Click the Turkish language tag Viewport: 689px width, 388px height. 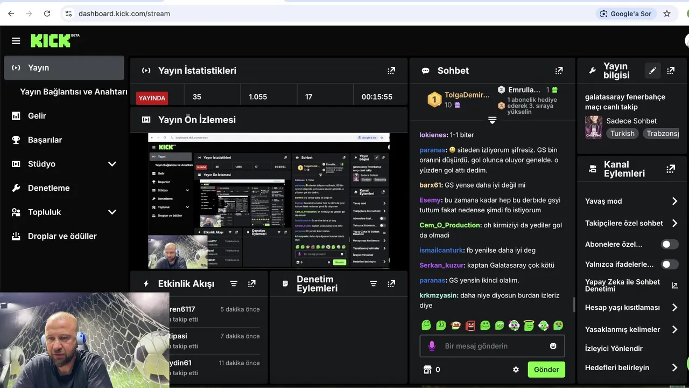(622, 134)
